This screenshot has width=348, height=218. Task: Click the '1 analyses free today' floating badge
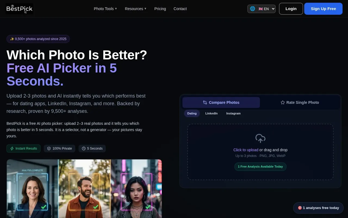(318, 208)
